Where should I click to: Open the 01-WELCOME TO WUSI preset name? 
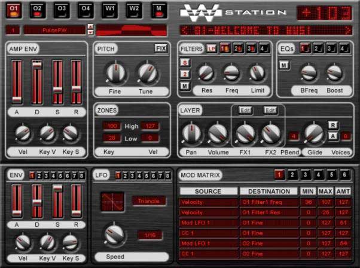pos(252,31)
